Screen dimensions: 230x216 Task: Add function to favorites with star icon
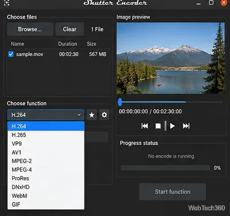tap(92, 115)
